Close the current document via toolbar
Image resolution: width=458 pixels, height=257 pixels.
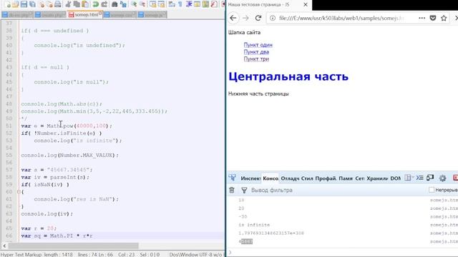[x=42, y=4]
